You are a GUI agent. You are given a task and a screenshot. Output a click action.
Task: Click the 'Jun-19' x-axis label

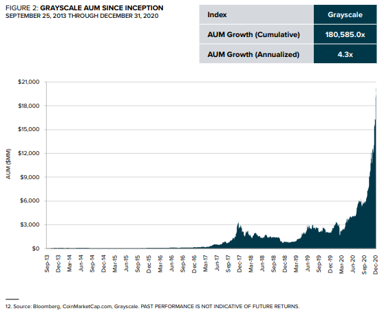(308, 264)
